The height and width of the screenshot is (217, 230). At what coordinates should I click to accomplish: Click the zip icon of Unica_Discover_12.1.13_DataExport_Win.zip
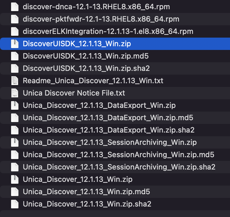(15, 105)
